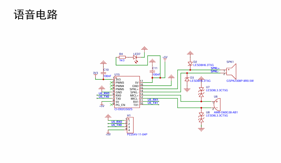Viewport: 281px width, 163px height.
Task: Select the H1 header connector body
Action: (130, 125)
